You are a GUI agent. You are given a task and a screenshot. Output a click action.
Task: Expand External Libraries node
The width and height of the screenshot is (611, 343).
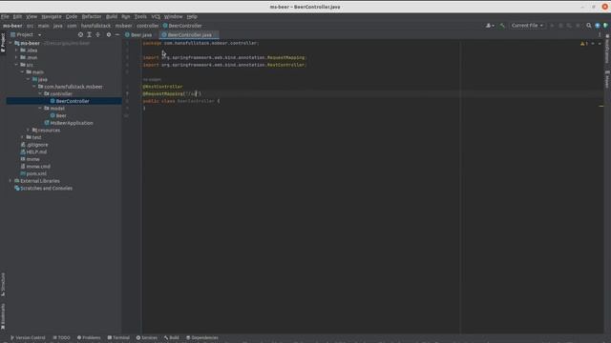point(11,181)
